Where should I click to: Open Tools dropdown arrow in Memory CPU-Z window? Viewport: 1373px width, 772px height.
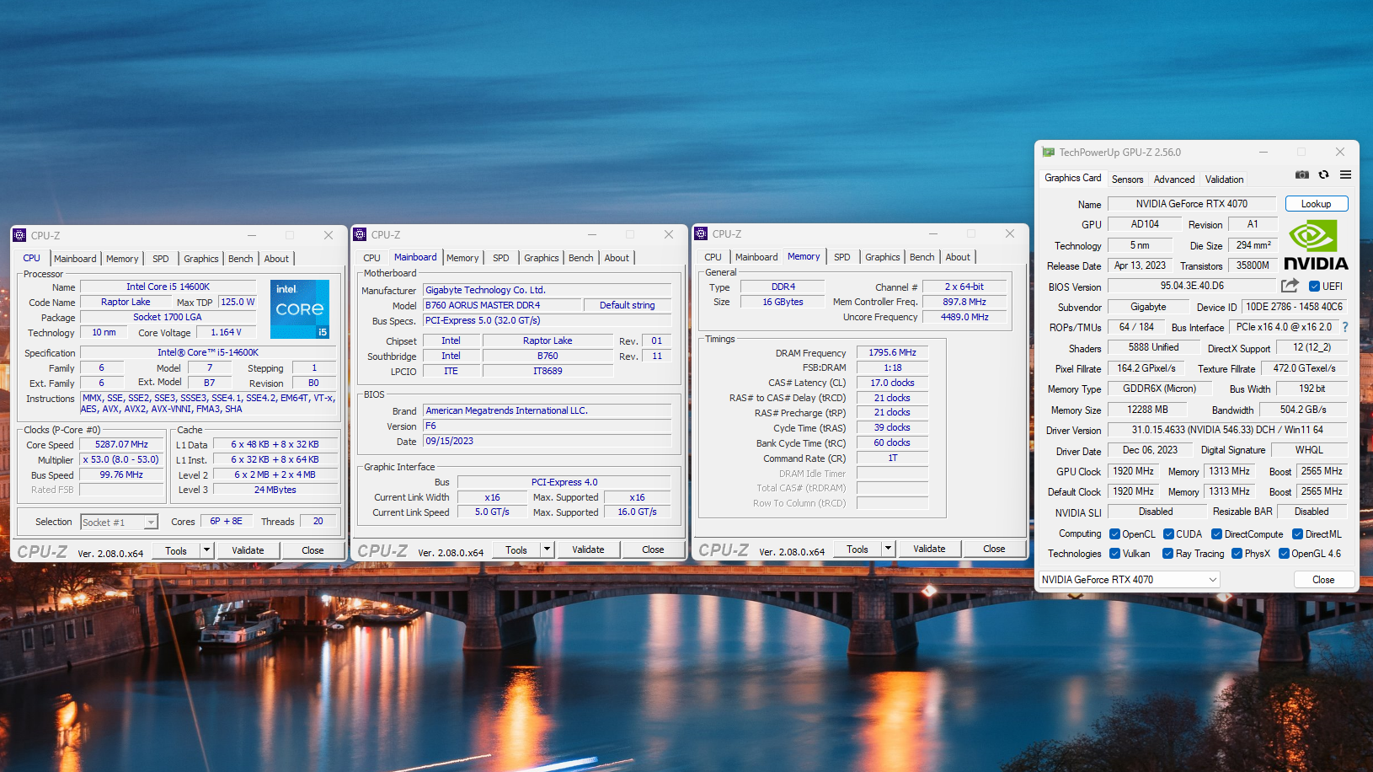pyautogui.click(x=888, y=549)
